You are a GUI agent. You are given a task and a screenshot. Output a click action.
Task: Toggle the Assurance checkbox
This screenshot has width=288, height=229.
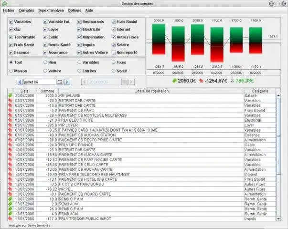pyautogui.click(x=45, y=52)
